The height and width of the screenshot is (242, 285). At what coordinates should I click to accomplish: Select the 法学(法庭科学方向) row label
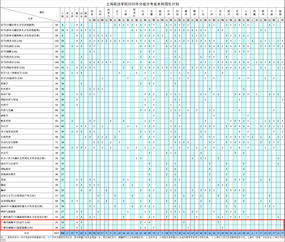(12, 78)
